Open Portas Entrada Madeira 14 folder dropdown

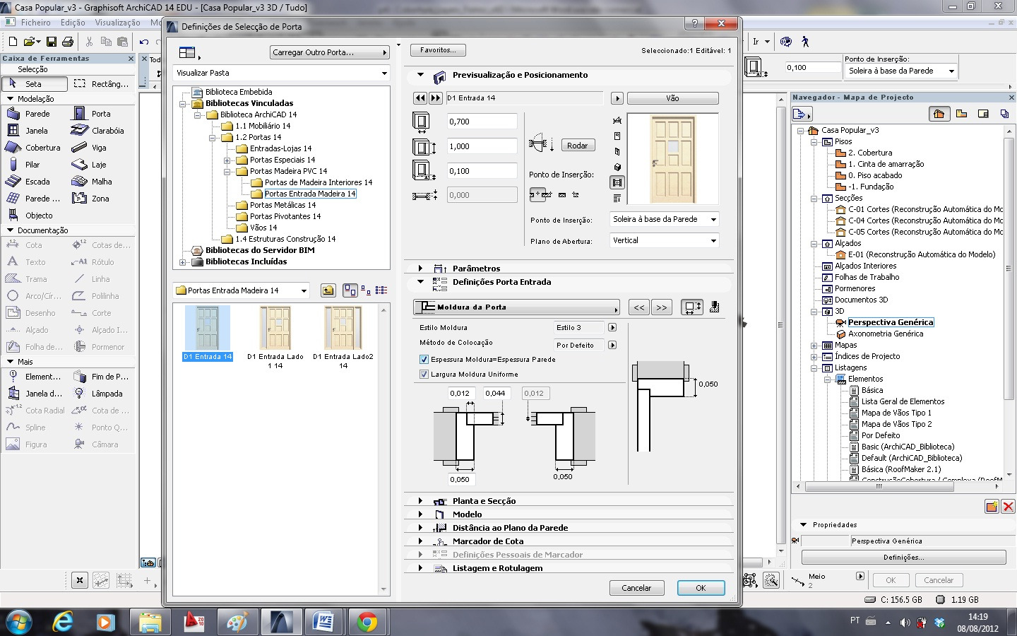point(242,290)
